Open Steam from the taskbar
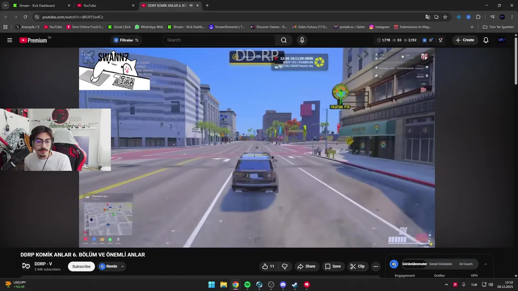The image size is (518, 291). [295, 285]
